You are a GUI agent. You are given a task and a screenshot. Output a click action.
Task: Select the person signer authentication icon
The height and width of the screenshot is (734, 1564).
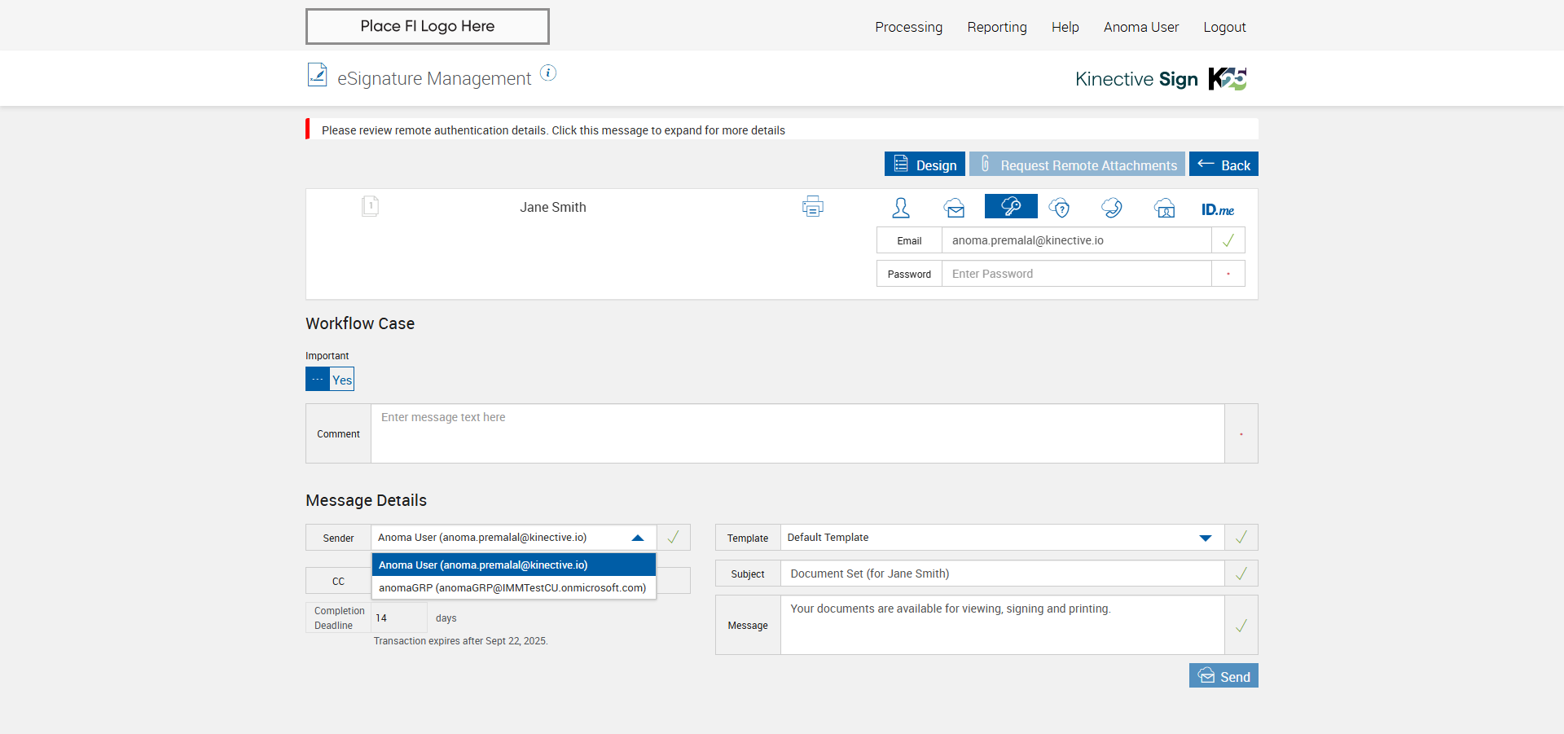pos(900,208)
